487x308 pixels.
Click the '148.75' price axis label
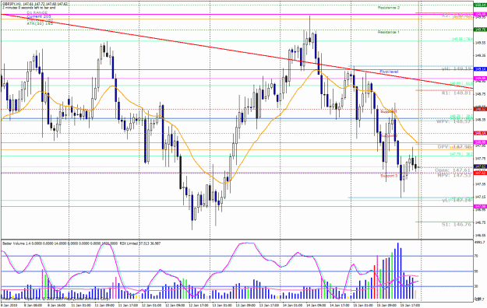coord(480,94)
